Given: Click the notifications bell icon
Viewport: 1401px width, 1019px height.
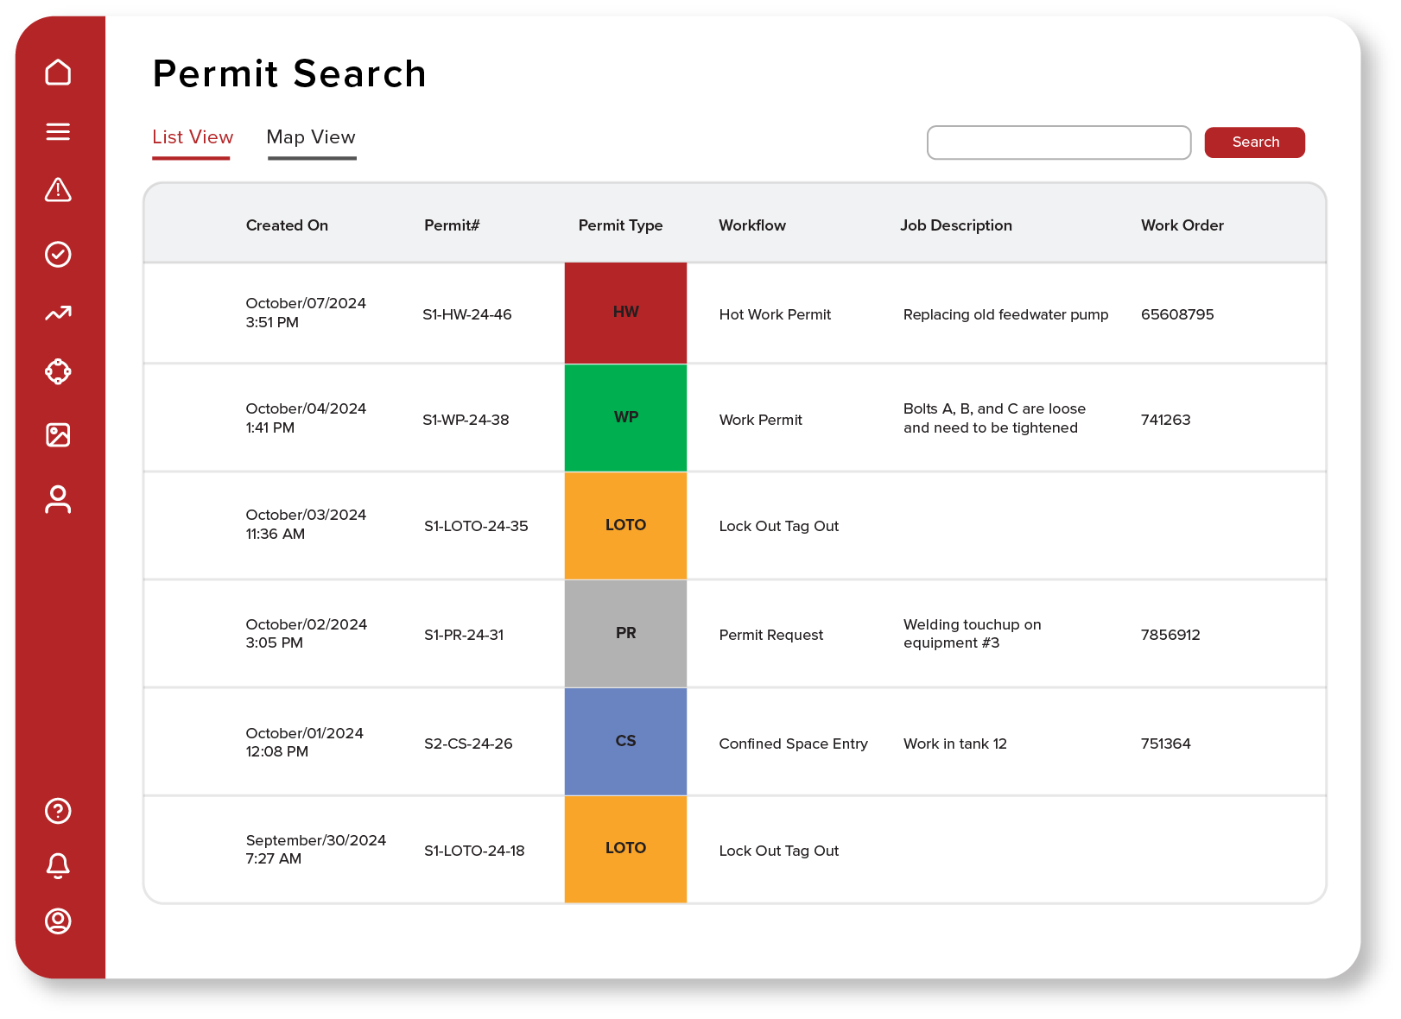Looking at the screenshot, I should tap(58, 865).
